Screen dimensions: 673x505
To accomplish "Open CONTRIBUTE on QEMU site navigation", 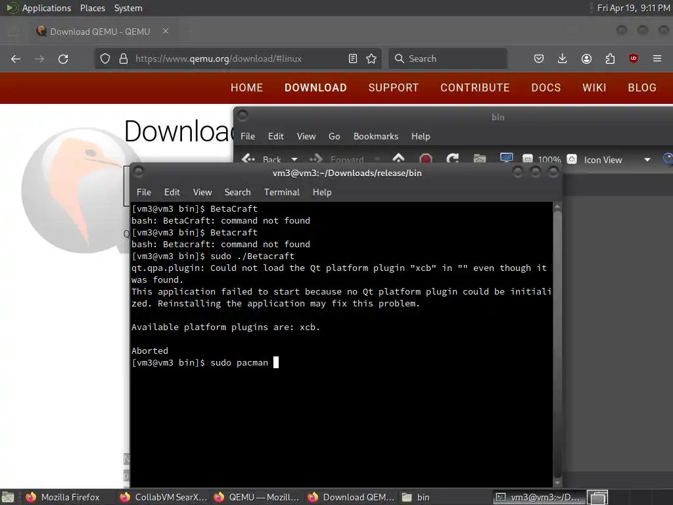I will pos(475,87).
